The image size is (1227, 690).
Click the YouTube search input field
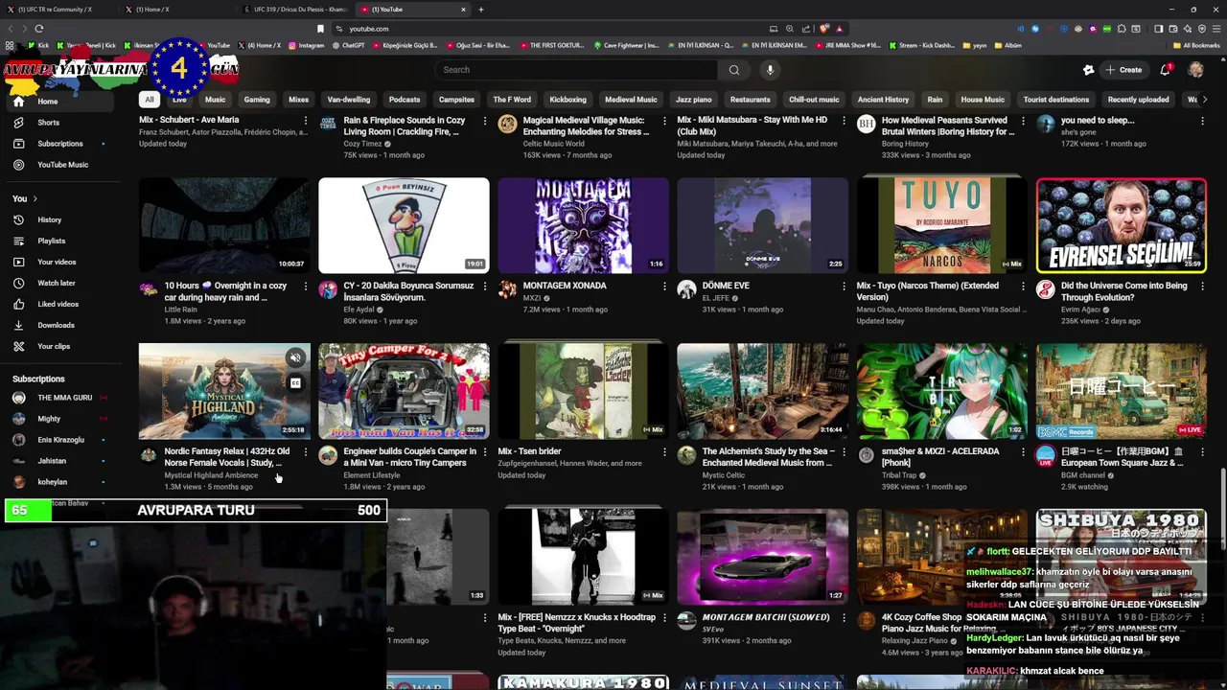click(x=575, y=70)
